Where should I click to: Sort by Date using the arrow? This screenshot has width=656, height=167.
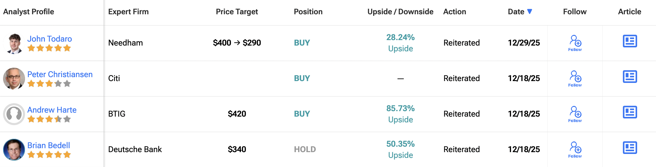[530, 12]
